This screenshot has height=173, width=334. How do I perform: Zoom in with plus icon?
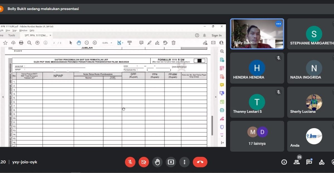[x=95, y=43]
